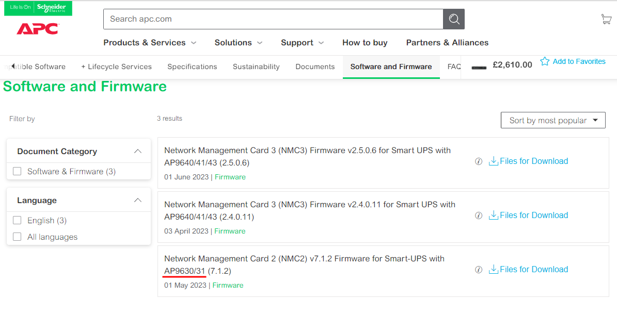Download files for NMC2 v7.1.2 firmware
The height and width of the screenshot is (315, 617).
coord(528,270)
